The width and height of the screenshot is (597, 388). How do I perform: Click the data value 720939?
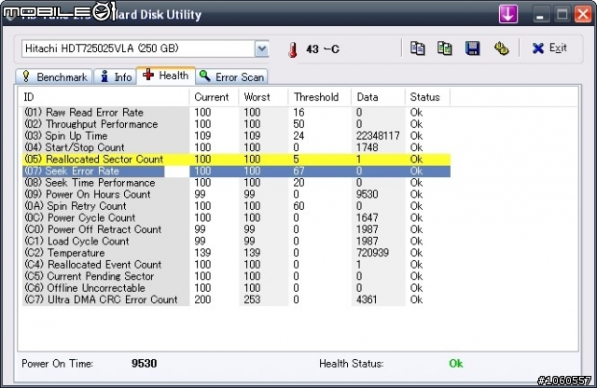[372, 253]
